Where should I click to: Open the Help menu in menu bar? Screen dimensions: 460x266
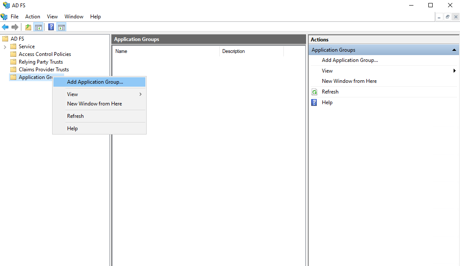[x=95, y=17]
